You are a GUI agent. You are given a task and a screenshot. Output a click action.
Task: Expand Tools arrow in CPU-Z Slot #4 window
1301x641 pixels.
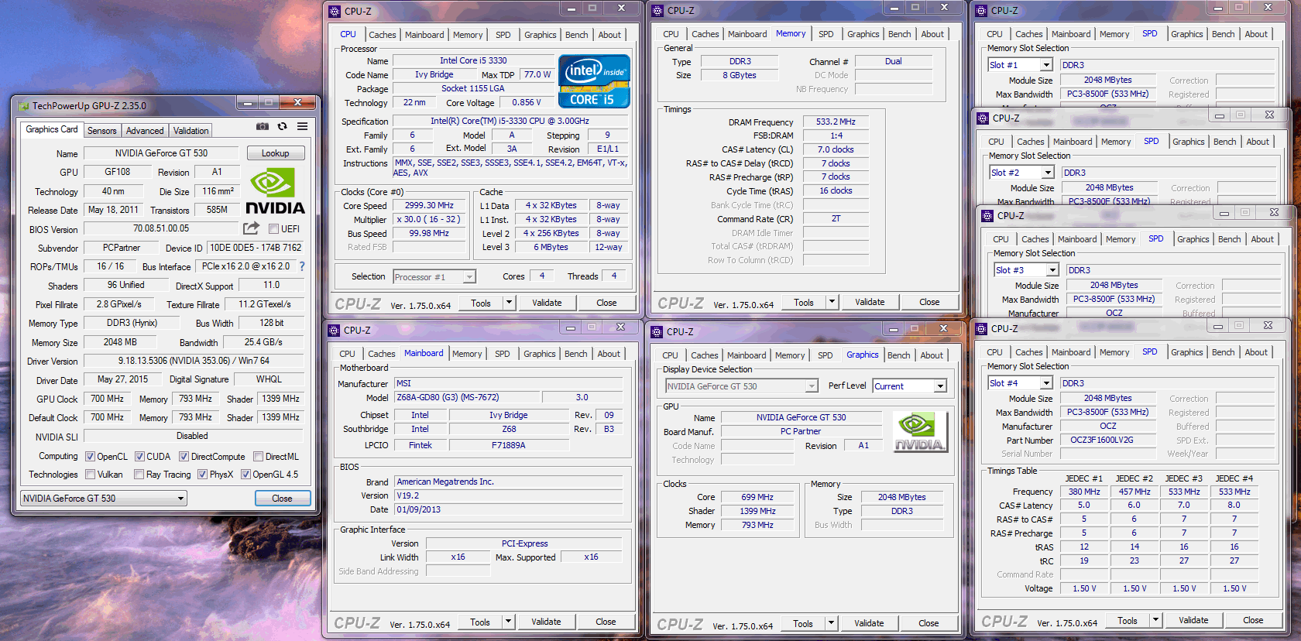coord(1156,620)
